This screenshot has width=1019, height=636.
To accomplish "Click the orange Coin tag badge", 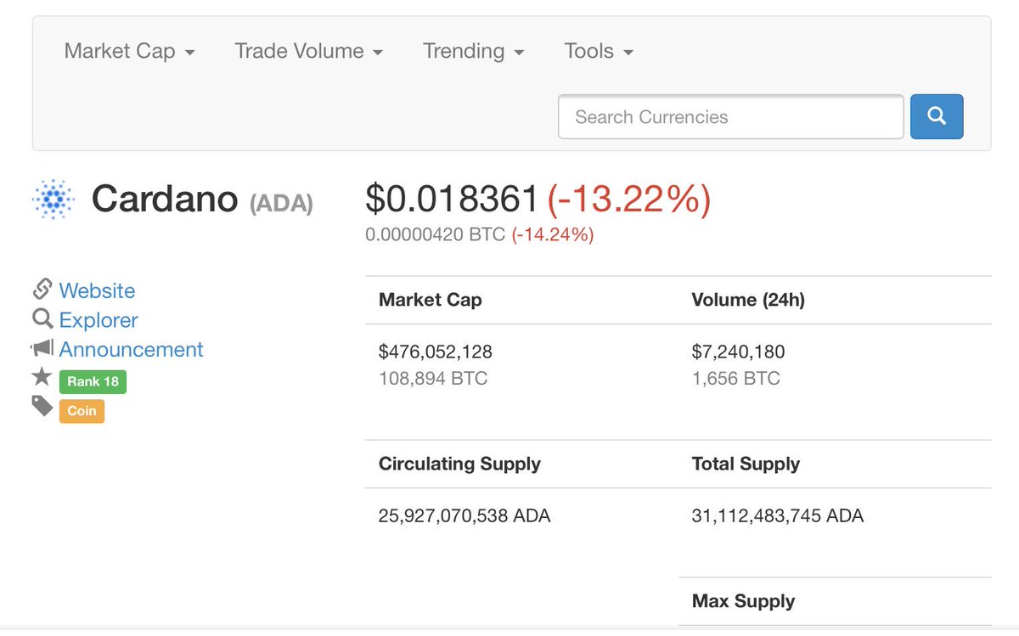I will (x=82, y=411).
